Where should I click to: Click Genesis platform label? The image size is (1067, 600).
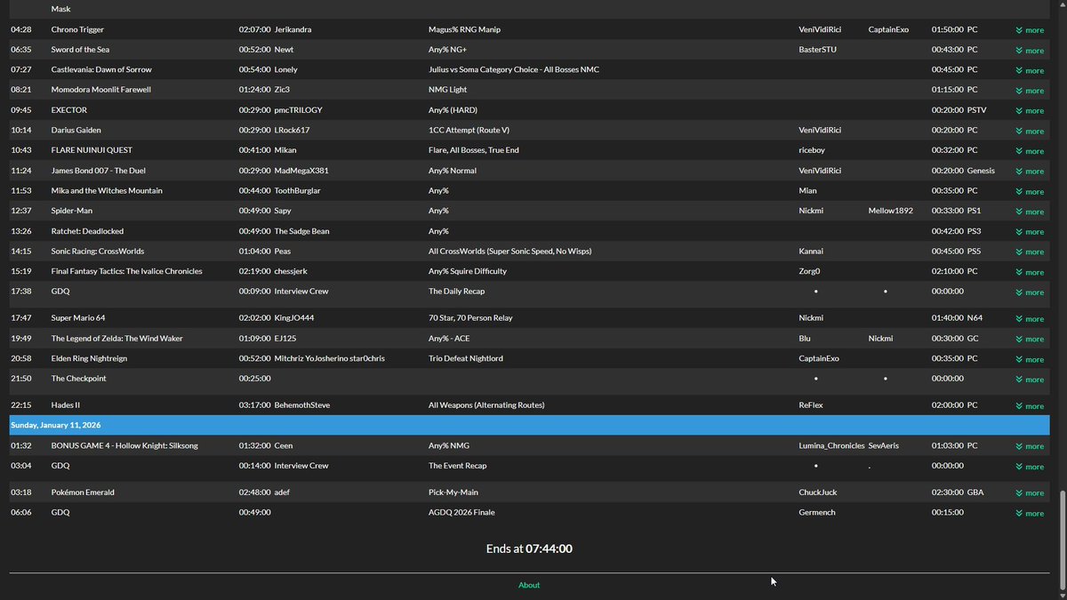click(x=981, y=171)
